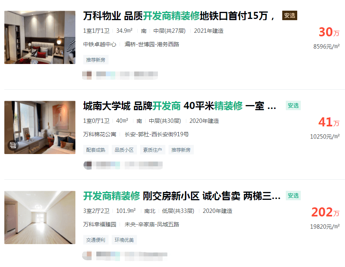Open the 万科物业 品质开发商精装修 listing title
The image size is (345, 267).
point(179,16)
